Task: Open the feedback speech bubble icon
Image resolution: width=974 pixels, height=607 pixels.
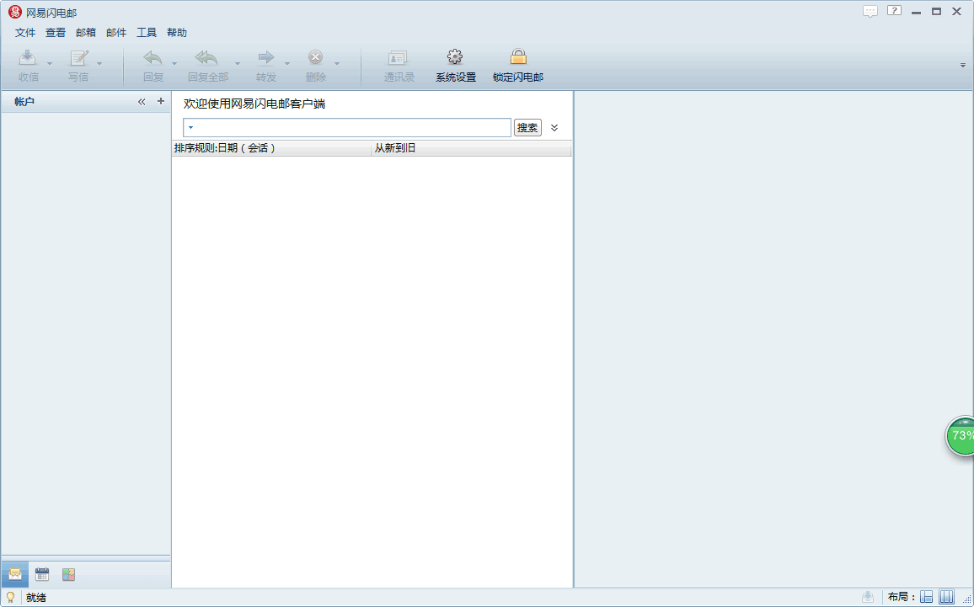Action: click(x=870, y=11)
